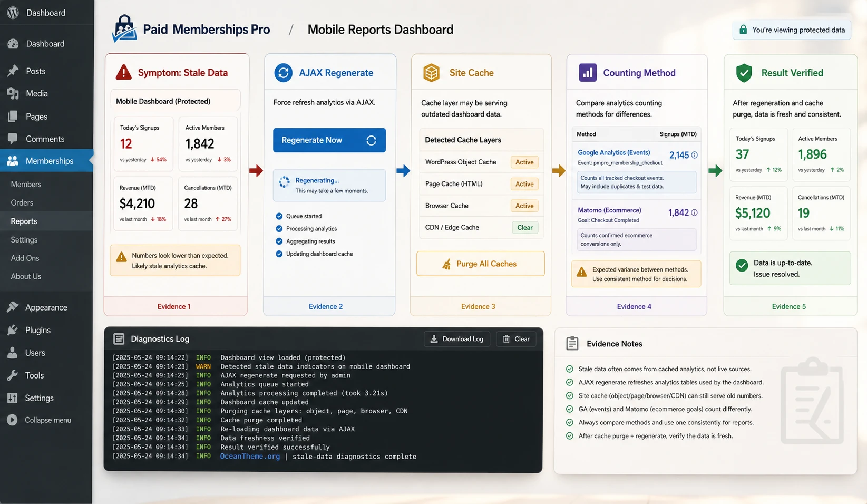Click the Users sidebar icon
The image size is (867, 504).
click(x=13, y=353)
